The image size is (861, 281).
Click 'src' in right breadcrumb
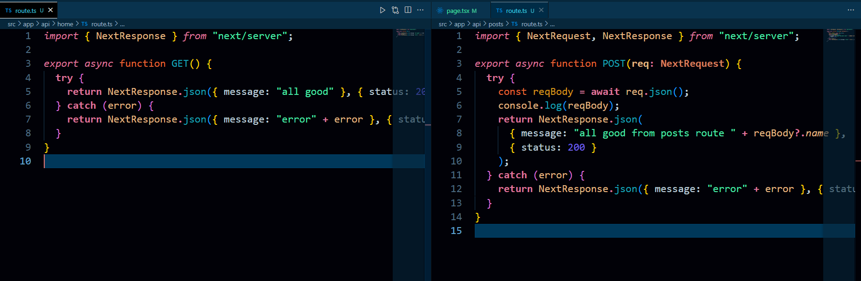pos(442,24)
